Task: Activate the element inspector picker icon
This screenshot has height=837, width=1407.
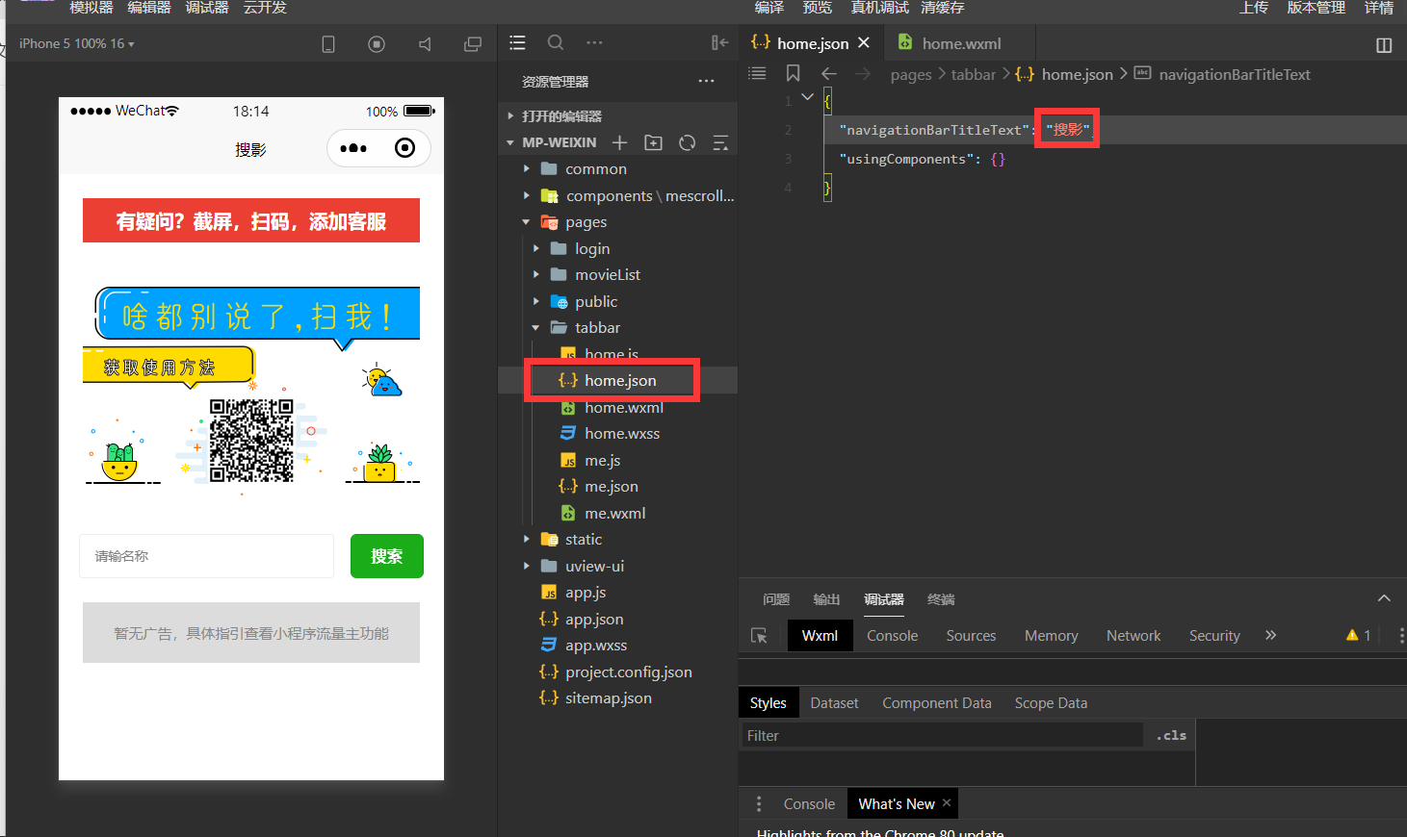Action: tap(759, 636)
